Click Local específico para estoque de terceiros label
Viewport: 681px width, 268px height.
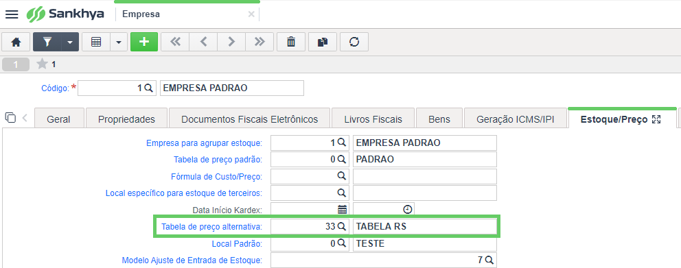(184, 193)
